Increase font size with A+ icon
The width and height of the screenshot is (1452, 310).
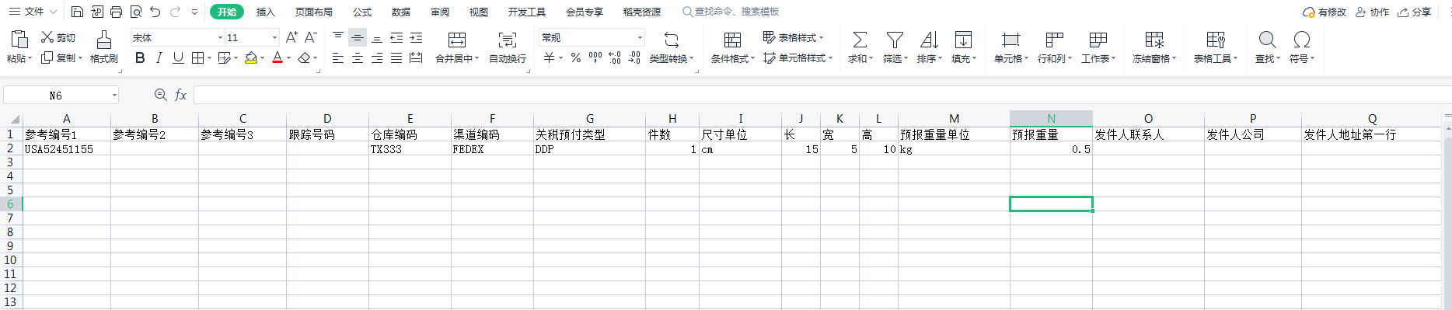tap(291, 37)
